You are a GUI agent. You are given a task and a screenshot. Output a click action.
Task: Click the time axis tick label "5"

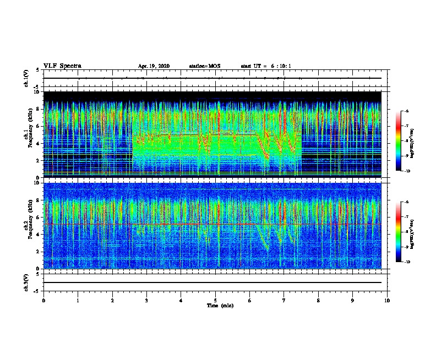coord(215,301)
